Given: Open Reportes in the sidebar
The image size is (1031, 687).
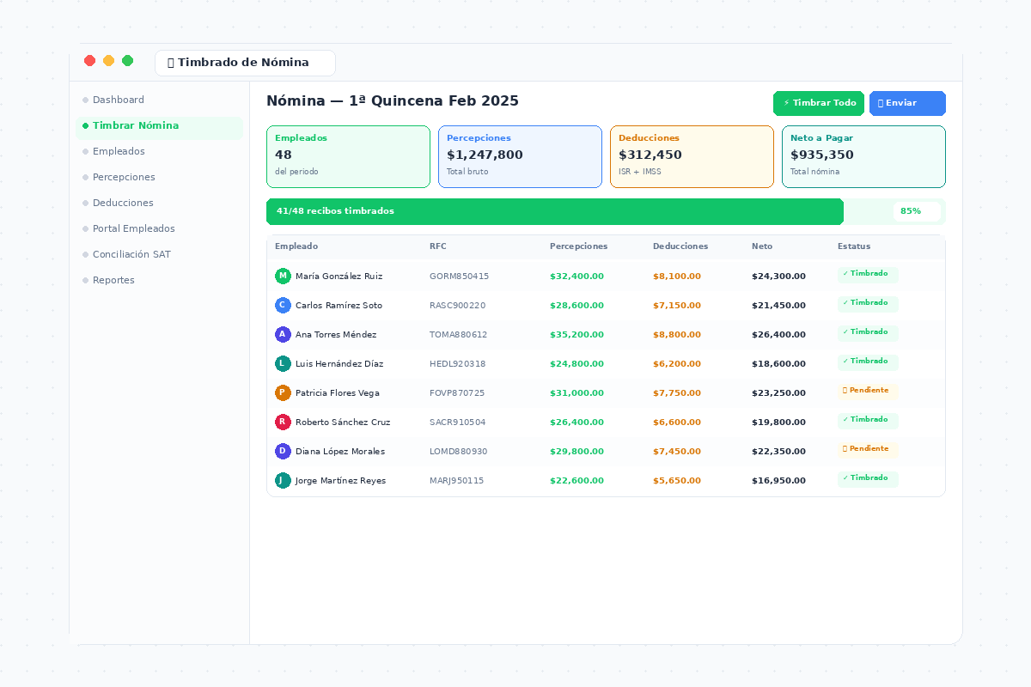Looking at the screenshot, I should tap(159, 280).
